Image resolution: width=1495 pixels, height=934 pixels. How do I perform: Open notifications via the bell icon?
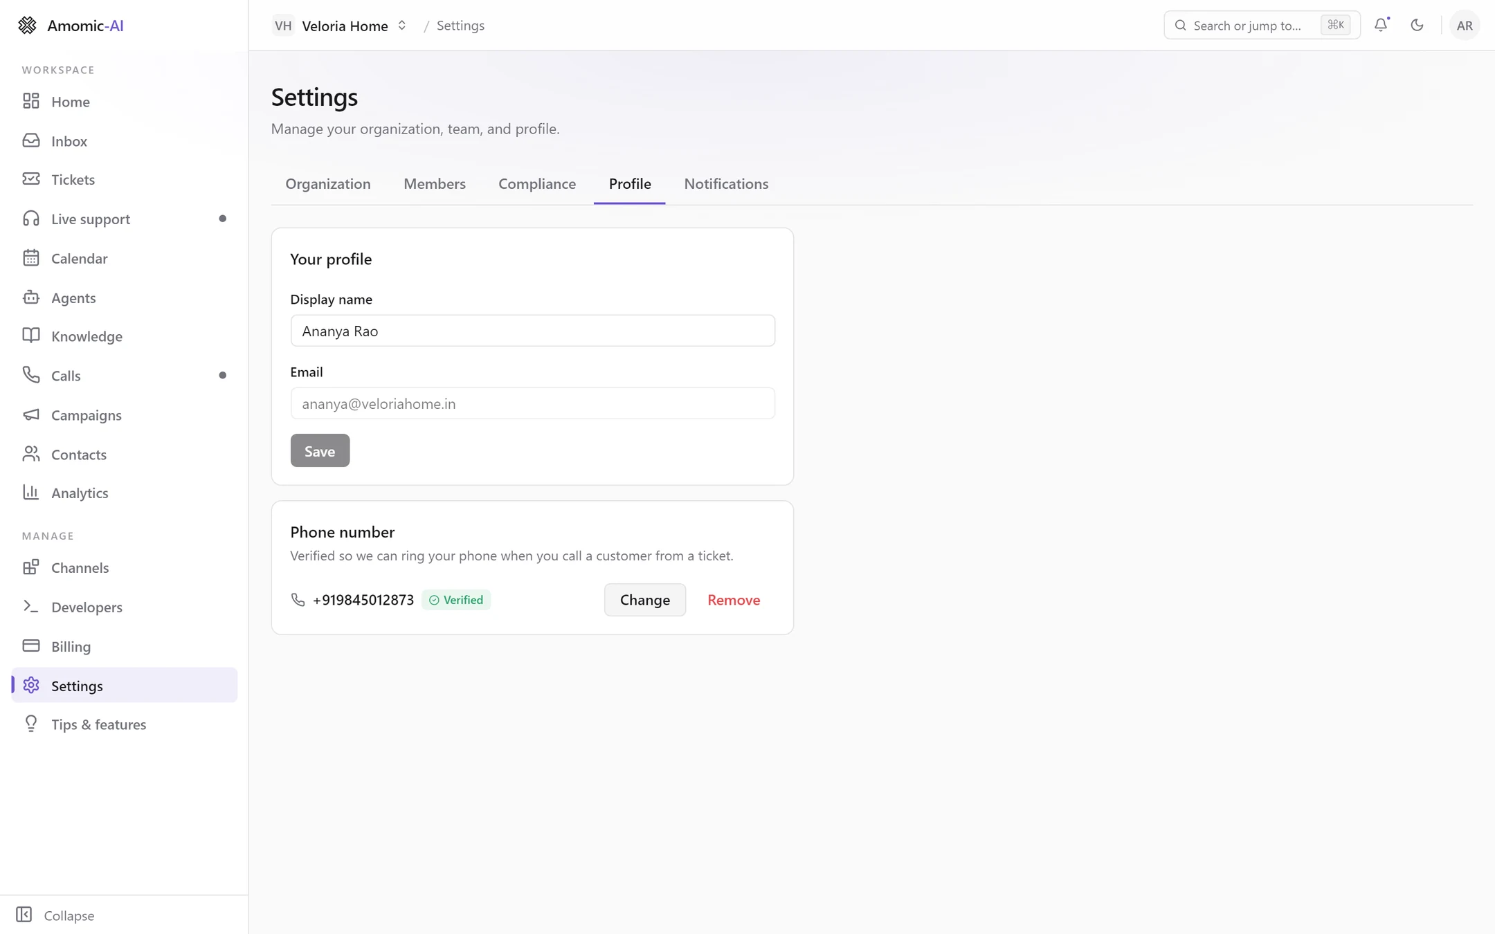click(x=1381, y=25)
